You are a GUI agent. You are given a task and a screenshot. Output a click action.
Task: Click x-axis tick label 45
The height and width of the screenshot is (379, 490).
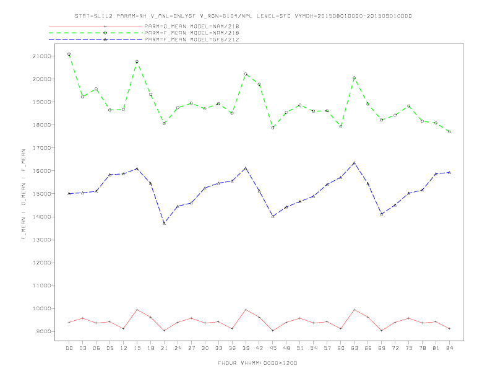coord(273,348)
